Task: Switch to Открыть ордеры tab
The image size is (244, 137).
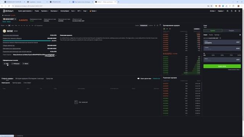Action: click(x=7, y=79)
